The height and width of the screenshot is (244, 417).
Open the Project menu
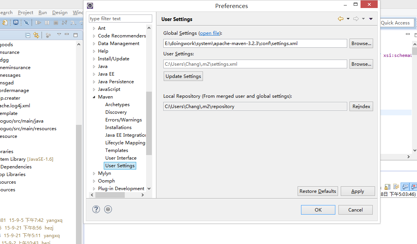click(x=26, y=13)
